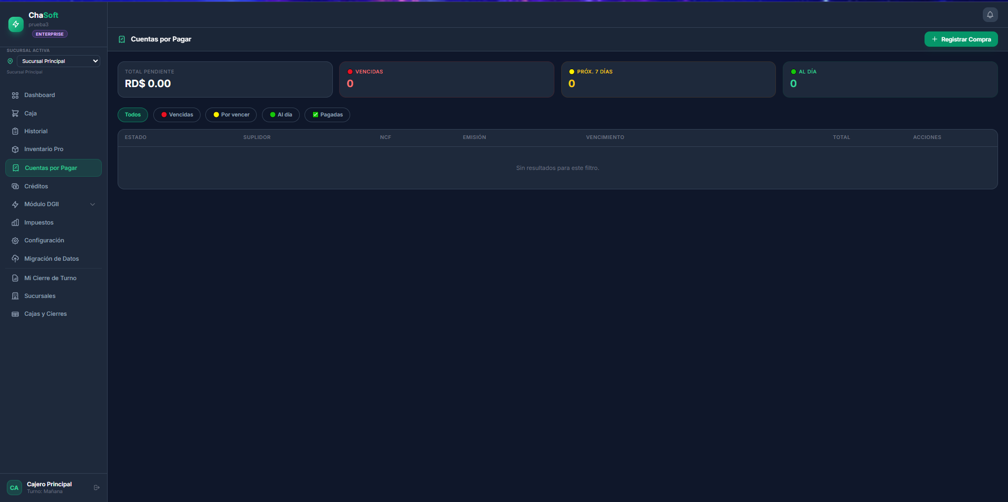
Task: Click the Registrar Compra button
Action: [x=961, y=39]
